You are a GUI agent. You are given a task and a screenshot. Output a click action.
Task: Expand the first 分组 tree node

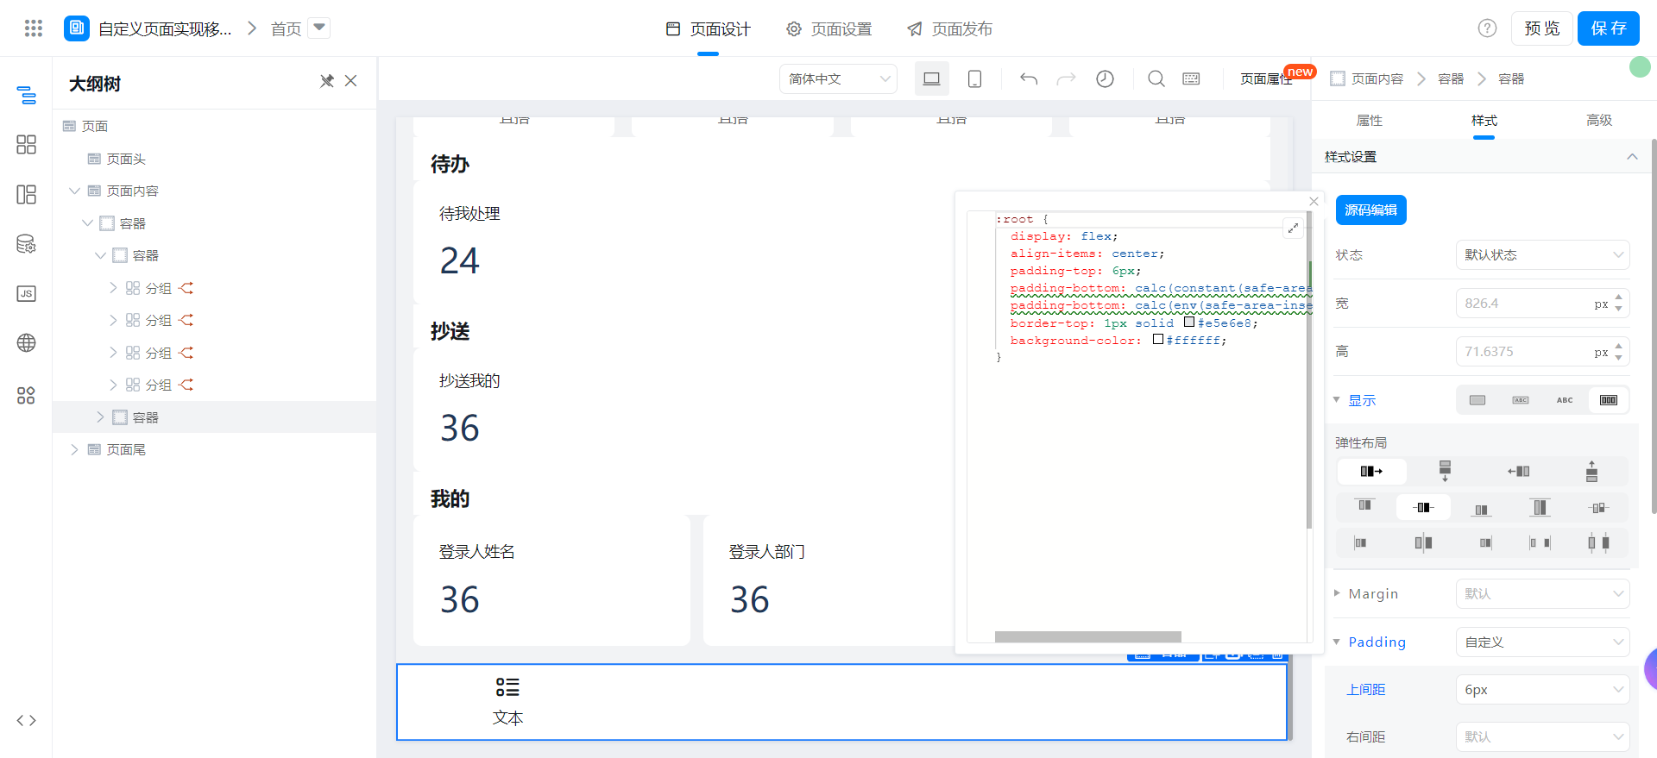point(113,288)
